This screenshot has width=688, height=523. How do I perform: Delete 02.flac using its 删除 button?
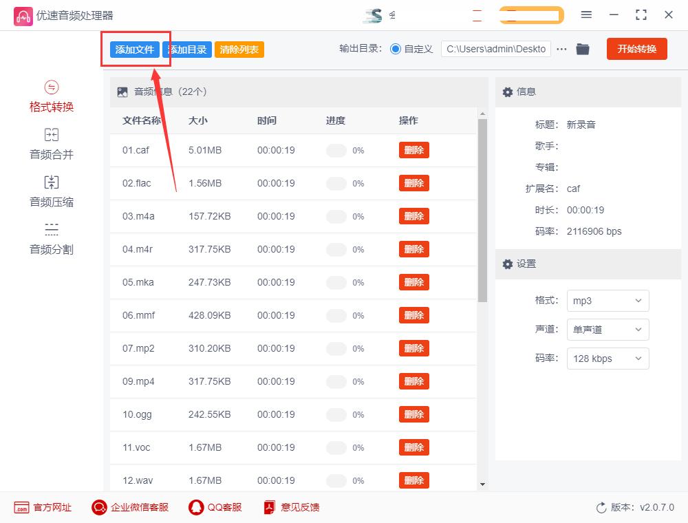tap(413, 183)
